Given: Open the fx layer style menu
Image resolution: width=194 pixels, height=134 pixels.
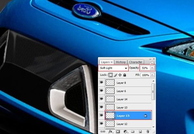Looking at the screenshot, I should tap(111, 131).
